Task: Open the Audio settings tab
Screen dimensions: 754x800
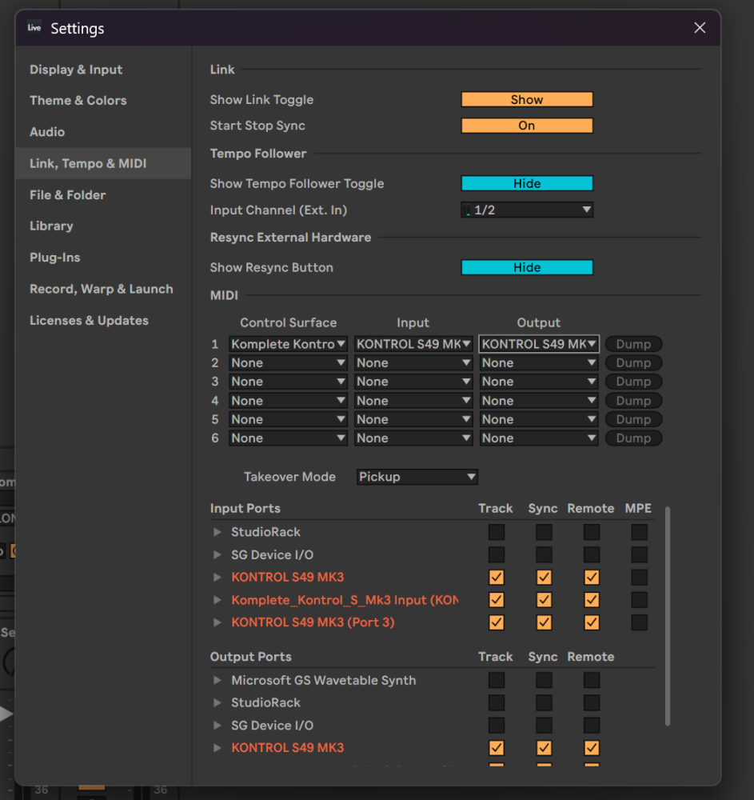Action: tap(47, 132)
